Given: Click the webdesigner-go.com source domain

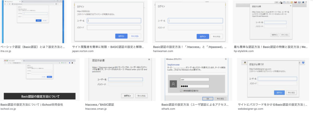Looking at the screenshot, I should pos(251,109).
